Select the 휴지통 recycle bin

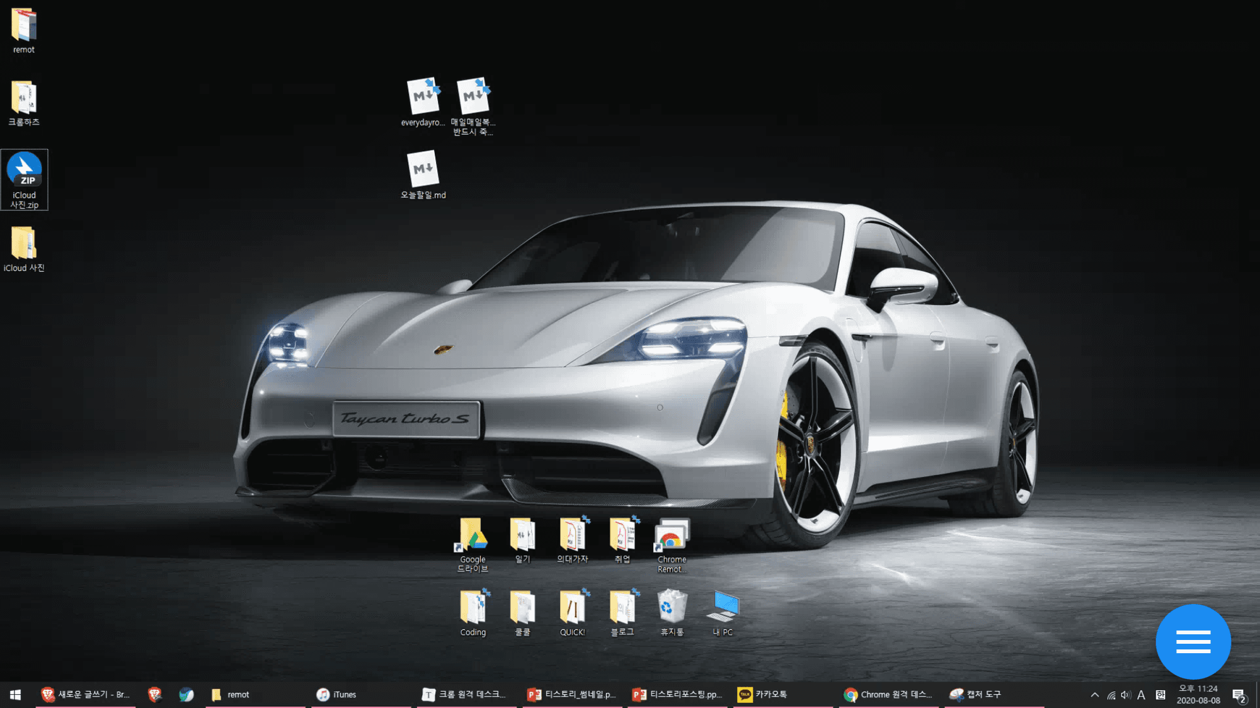coord(672,614)
